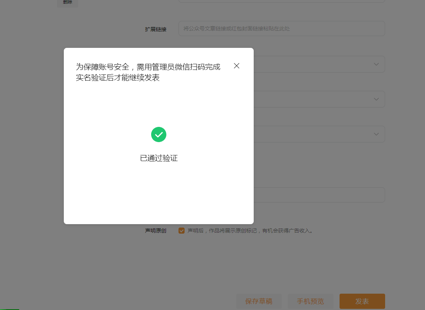Open 手机预览 mobile preview
The height and width of the screenshot is (310, 425).
tap(310, 301)
